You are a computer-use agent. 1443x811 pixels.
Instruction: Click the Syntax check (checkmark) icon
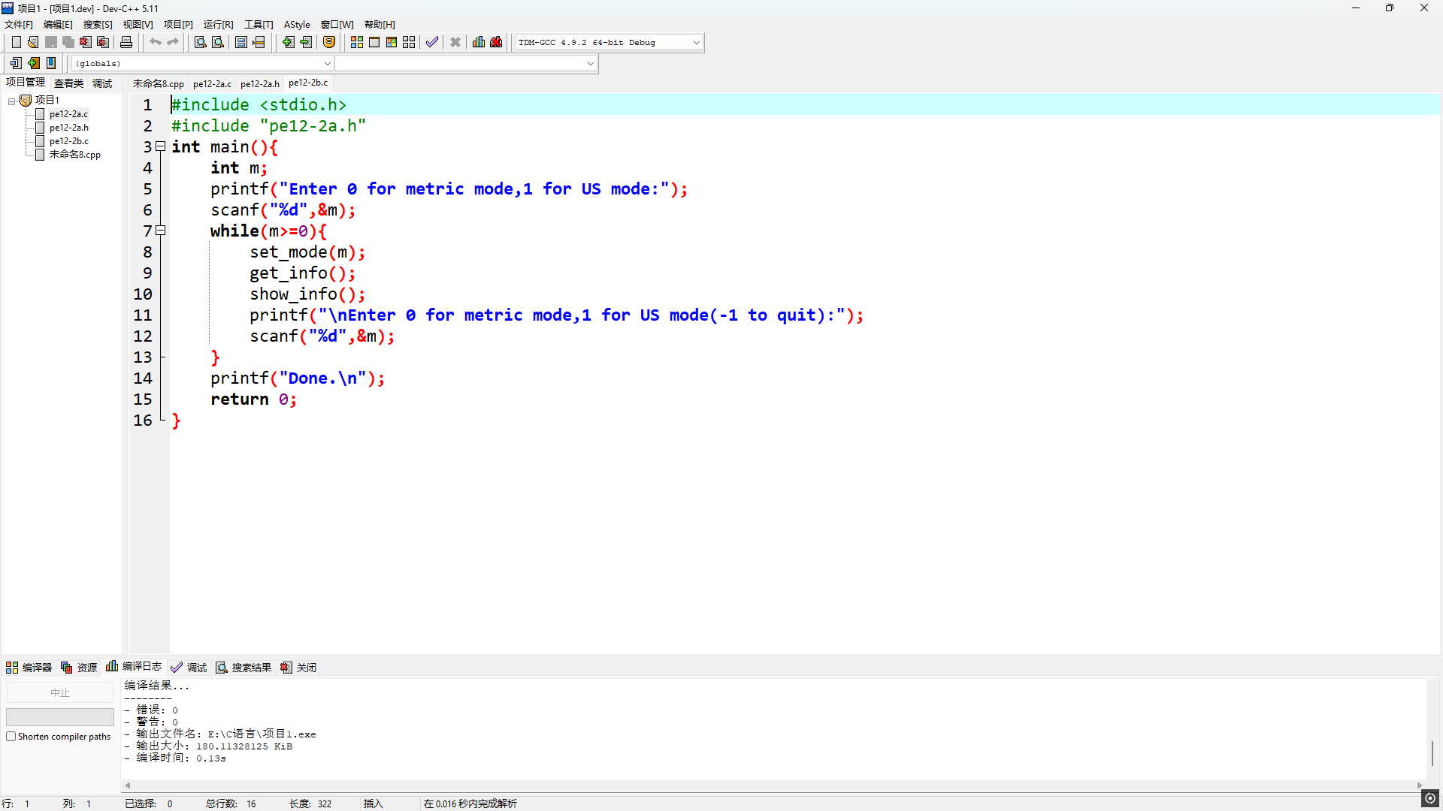click(431, 42)
